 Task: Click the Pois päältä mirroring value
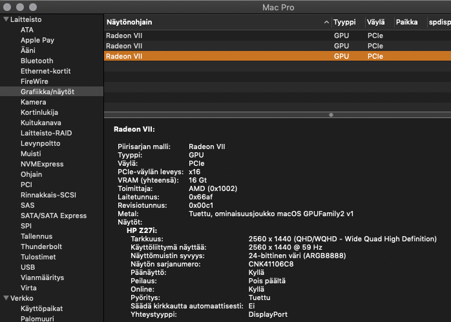tap(267, 281)
